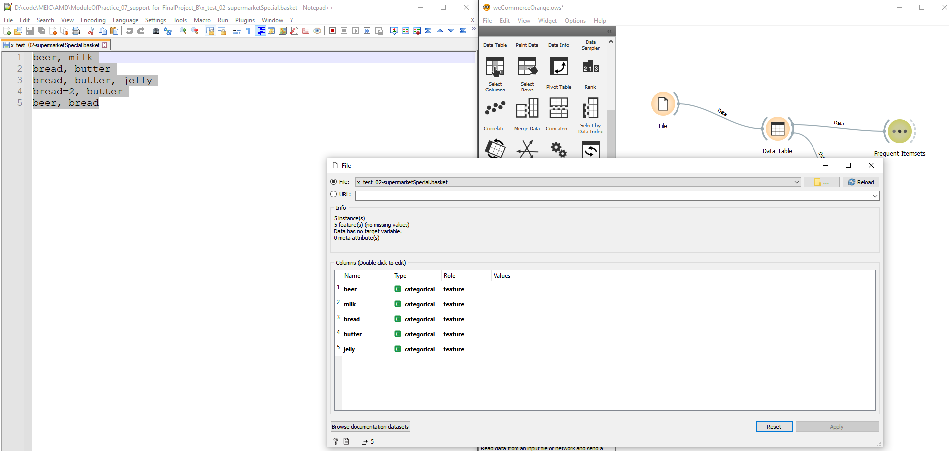Click the Reset button
The width and height of the screenshot is (949, 451).
tap(774, 427)
